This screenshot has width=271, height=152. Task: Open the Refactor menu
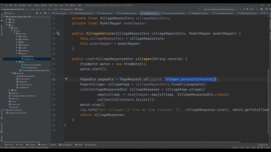coord(44,5)
